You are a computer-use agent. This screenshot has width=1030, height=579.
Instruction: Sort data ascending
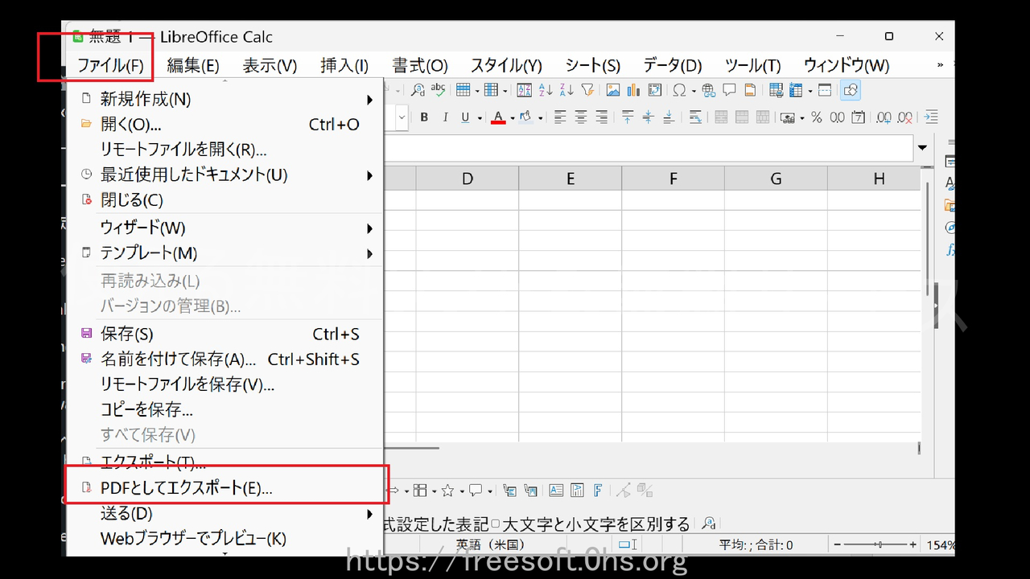pyautogui.click(x=546, y=89)
